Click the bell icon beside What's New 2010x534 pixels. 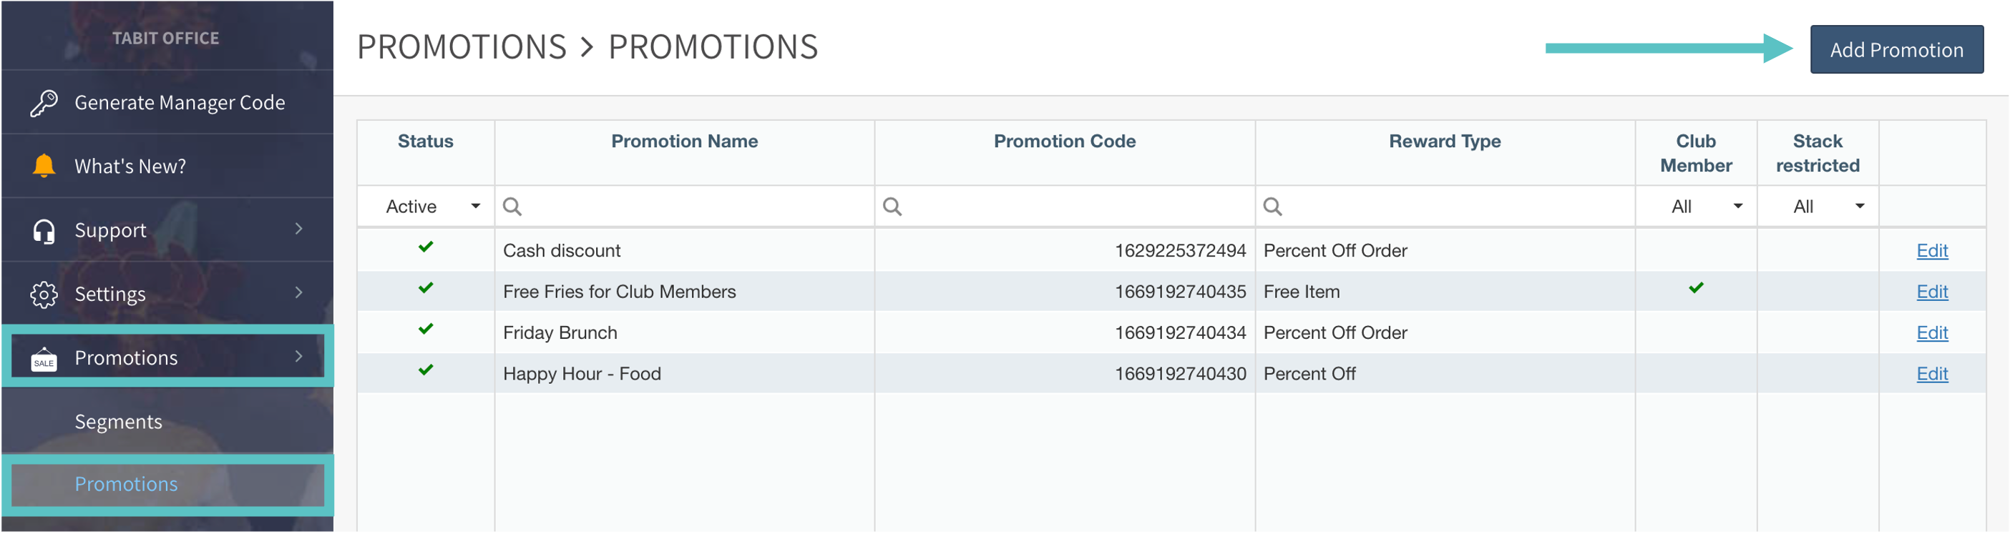pyautogui.click(x=44, y=166)
